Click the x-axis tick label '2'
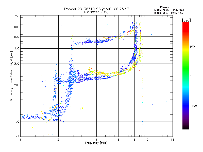The image size is (203, 152). click(58, 140)
